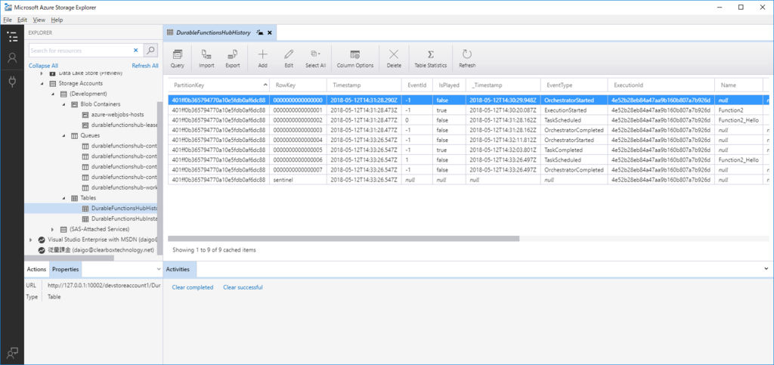The image size is (774, 365).
Task: Select the row with RowKey sentinel
Action: point(469,180)
